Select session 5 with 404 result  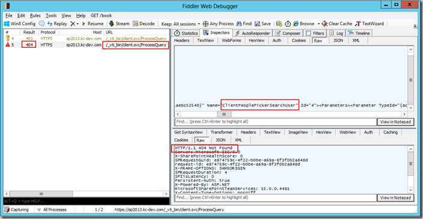pyautogui.click(x=87, y=45)
